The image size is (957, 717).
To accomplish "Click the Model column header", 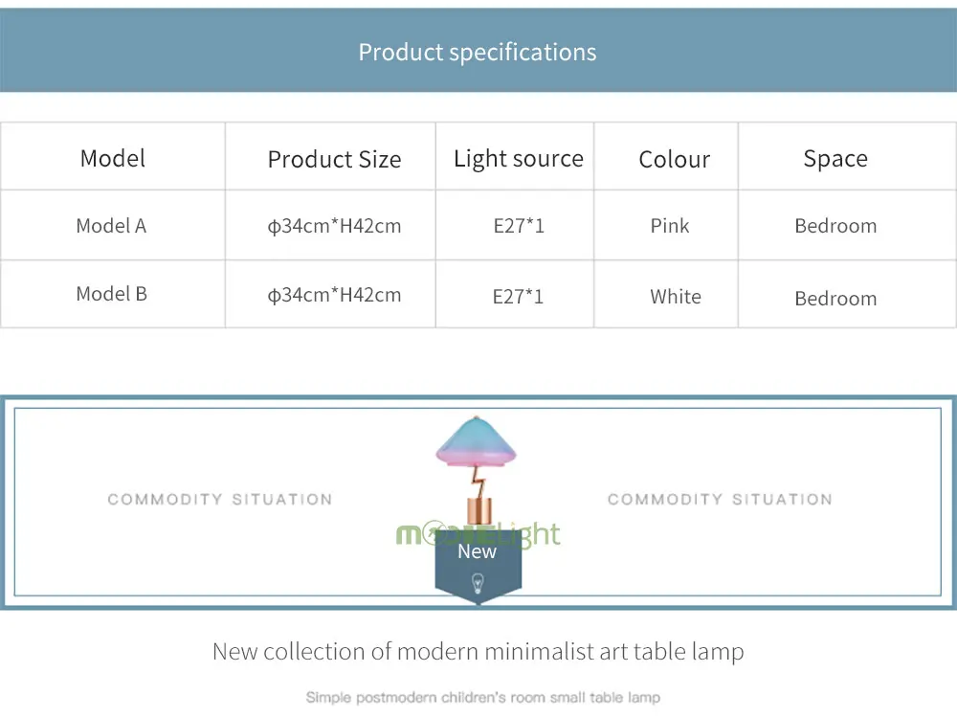I will 113,158.
